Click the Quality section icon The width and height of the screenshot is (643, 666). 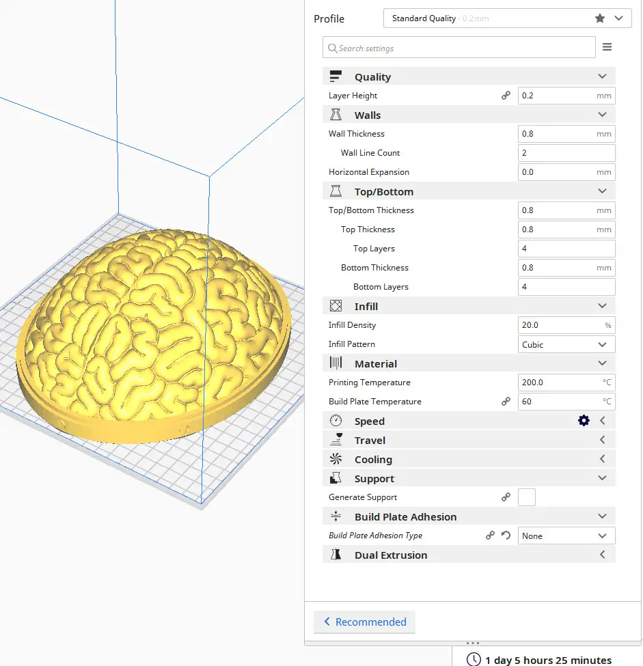tap(336, 77)
